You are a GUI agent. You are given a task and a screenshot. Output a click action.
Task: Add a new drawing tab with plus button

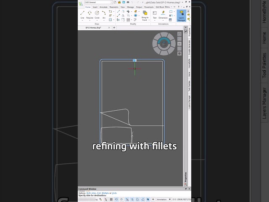[114, 28]
